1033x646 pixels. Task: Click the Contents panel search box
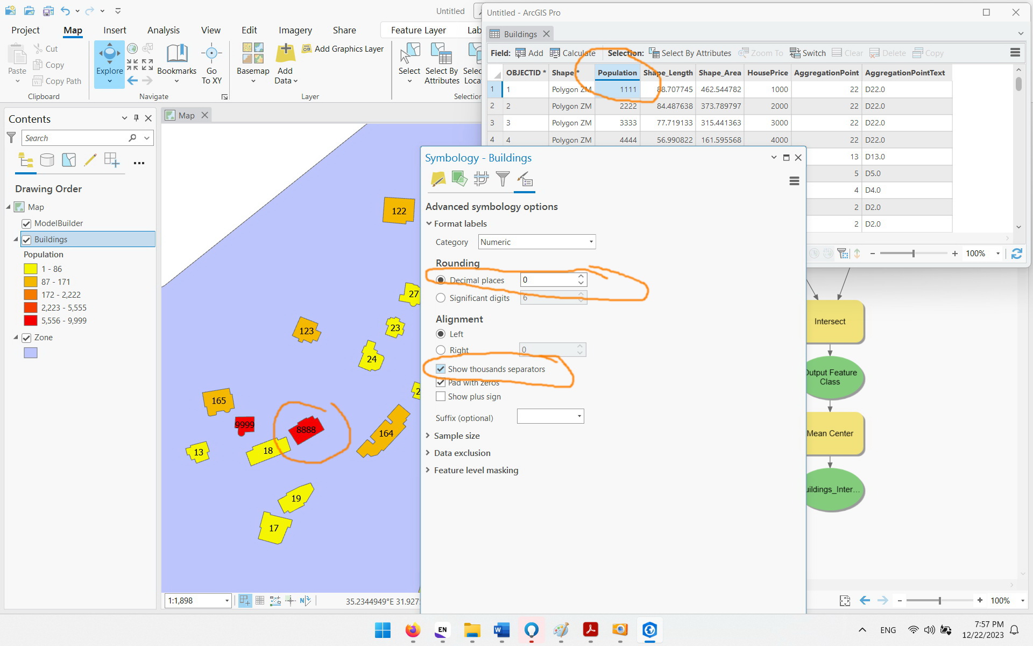(x=75, y=138)
